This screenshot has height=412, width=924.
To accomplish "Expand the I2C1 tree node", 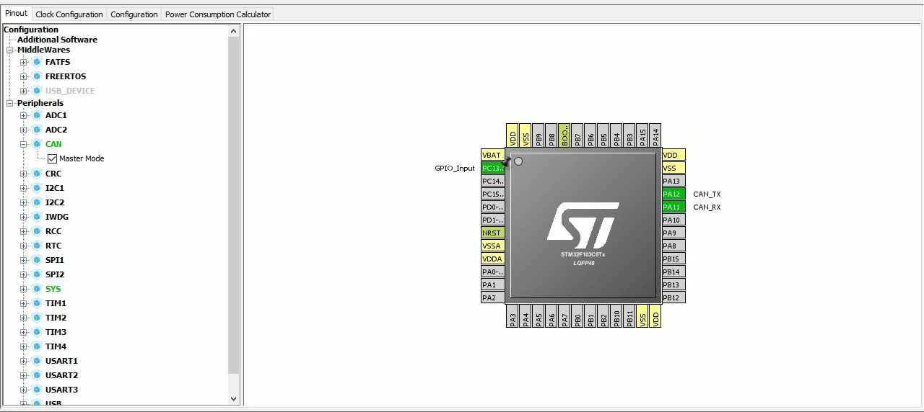I will tap(23, 188).
